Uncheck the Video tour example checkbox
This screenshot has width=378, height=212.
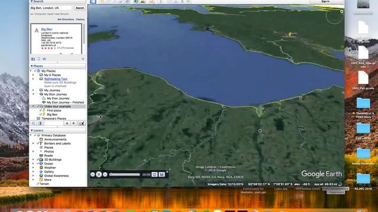coord(37,106)
